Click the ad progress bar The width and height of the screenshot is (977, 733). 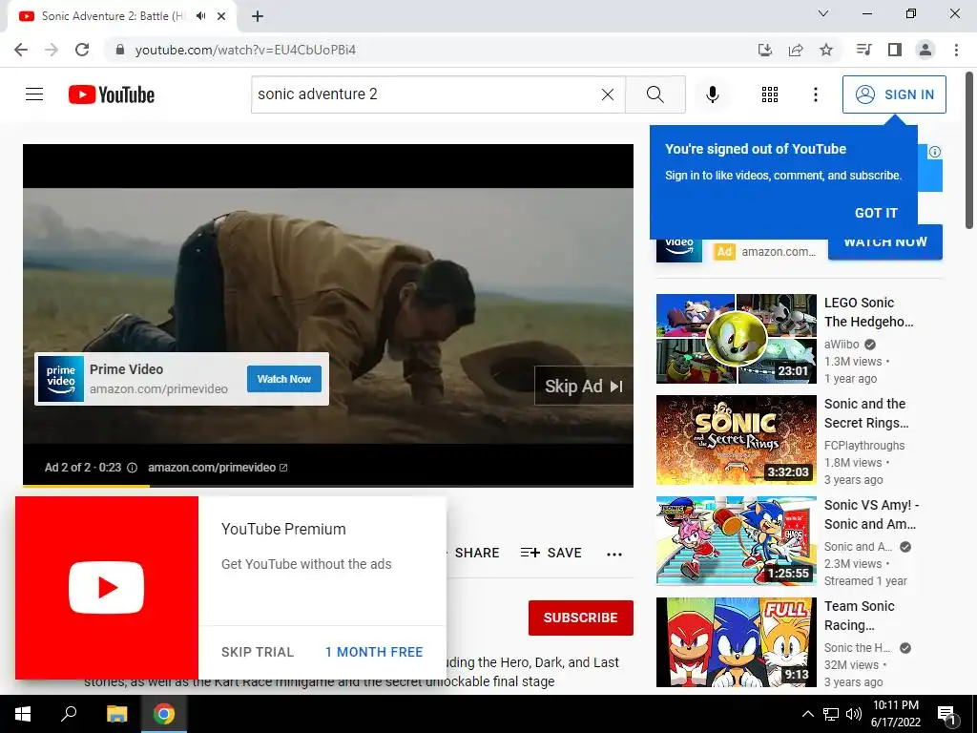(x=328, y=486)
